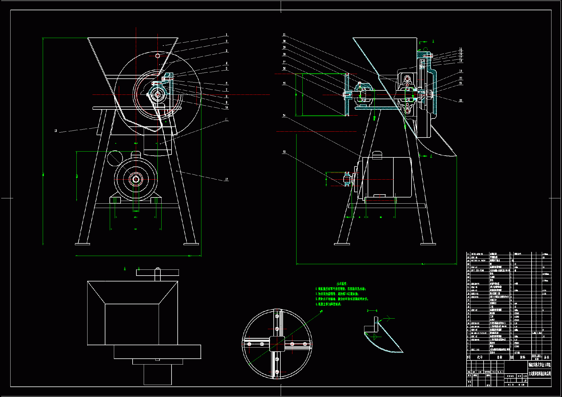Select the university name in the title block

point(539,365)
